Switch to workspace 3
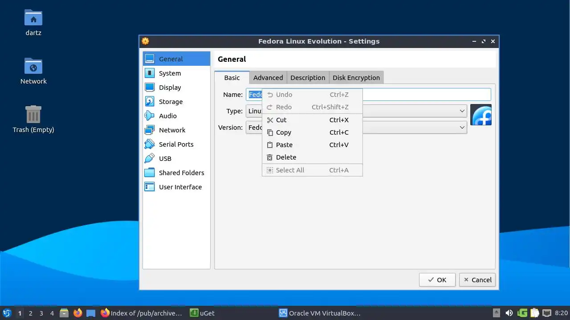This screenshot has height=320, width=570. click(41, 313)
